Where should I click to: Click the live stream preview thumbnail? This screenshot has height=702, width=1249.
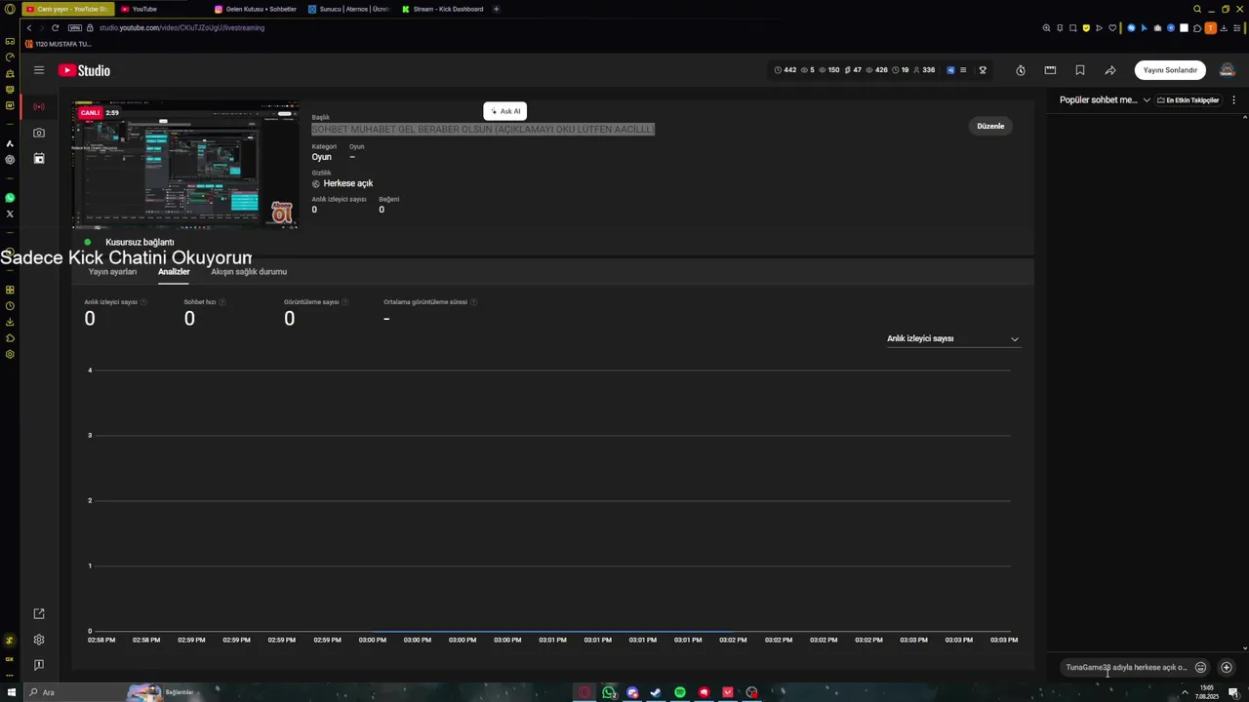[x=185, y=165]
